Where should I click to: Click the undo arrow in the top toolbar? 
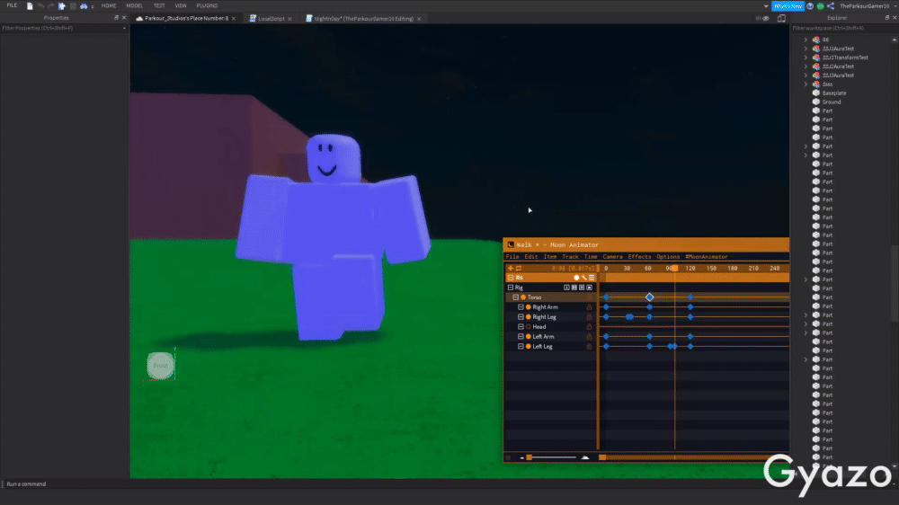pyautogui.click(x=40, y=5)
